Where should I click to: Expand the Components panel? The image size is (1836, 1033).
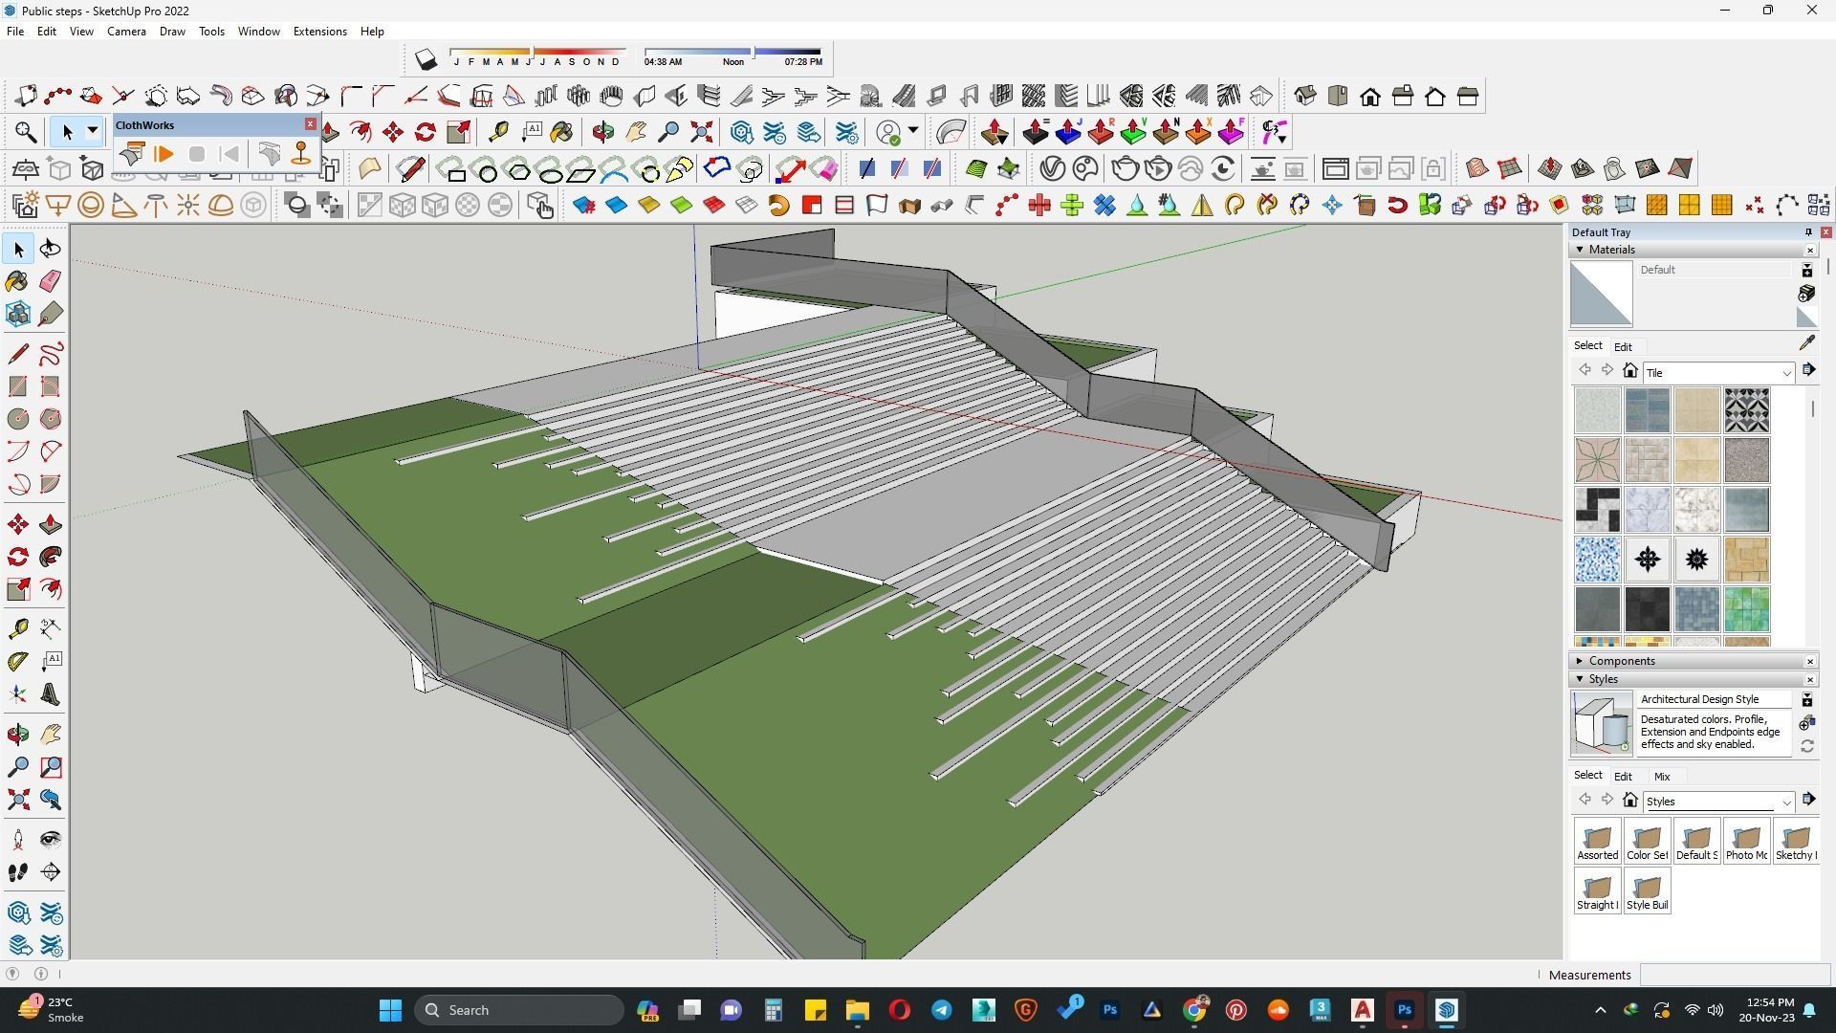point(1580,661)
